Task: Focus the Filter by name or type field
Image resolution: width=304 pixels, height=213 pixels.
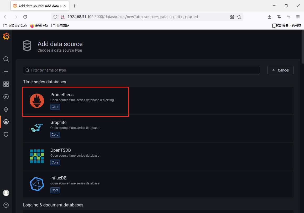Action: [142, 70]
